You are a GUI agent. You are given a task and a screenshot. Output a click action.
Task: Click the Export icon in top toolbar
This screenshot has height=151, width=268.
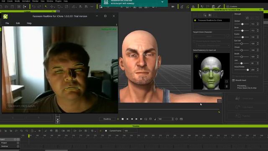[25, 7]
